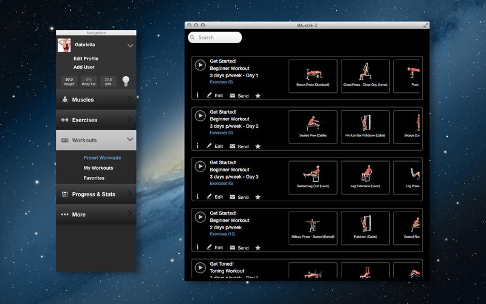The image size is (486, 304).
Task: Favorite the Day 1 workout with star
Action: pos(258,95)
